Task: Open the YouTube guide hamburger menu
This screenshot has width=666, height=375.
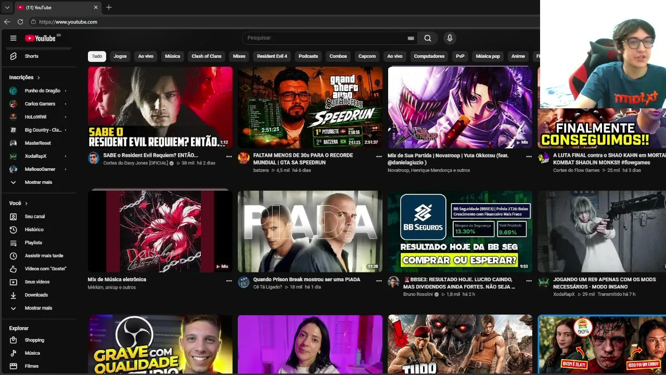Action: click(x=14, y=38)
